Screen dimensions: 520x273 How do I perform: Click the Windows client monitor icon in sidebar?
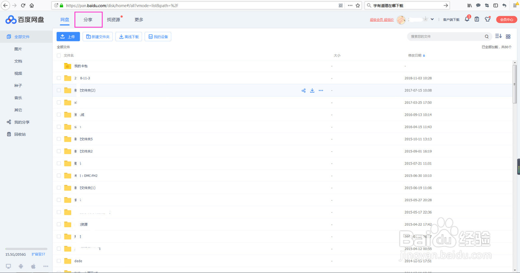click(9, 266)
